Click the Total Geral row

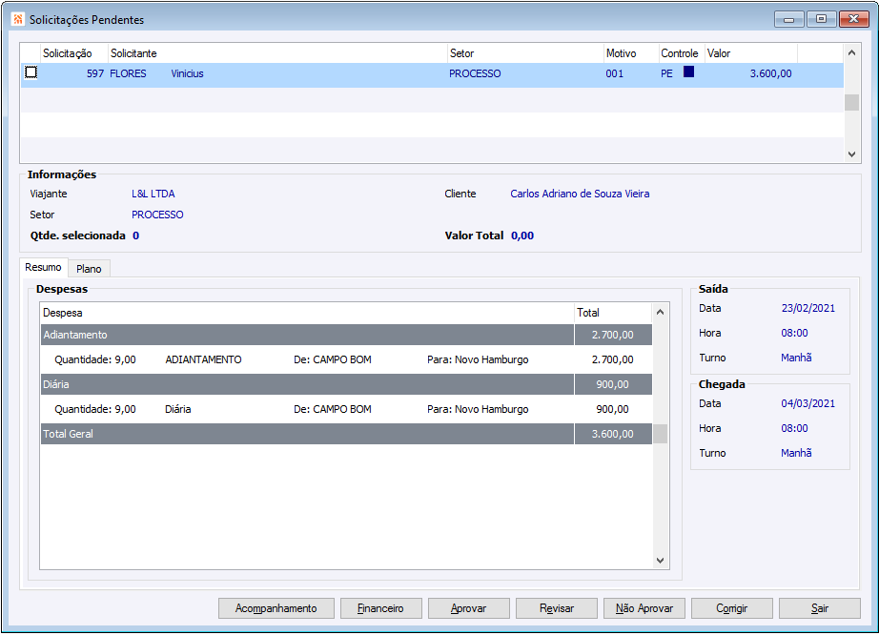pyautogui.click(x=346, y=434)
